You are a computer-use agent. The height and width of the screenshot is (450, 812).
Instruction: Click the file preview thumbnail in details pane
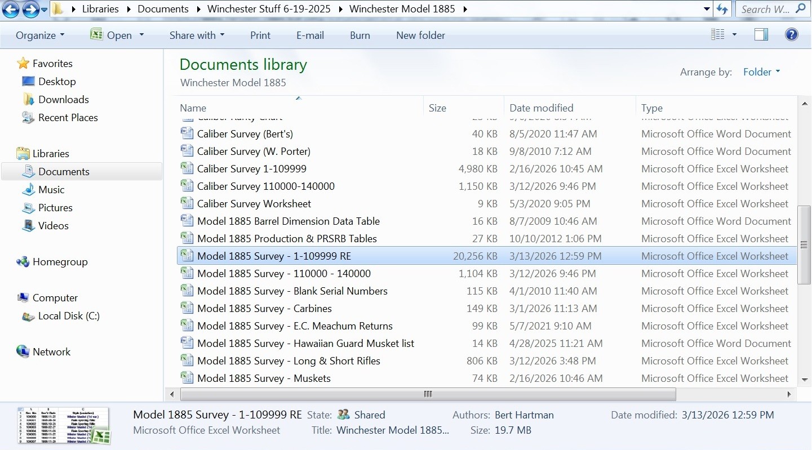(64, 426)
